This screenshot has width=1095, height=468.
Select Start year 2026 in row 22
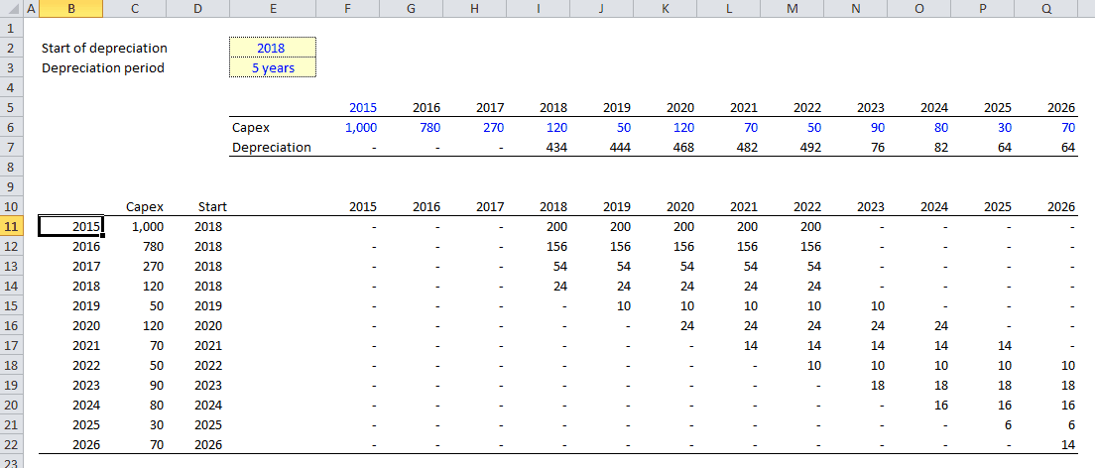[x=207, y=444]
